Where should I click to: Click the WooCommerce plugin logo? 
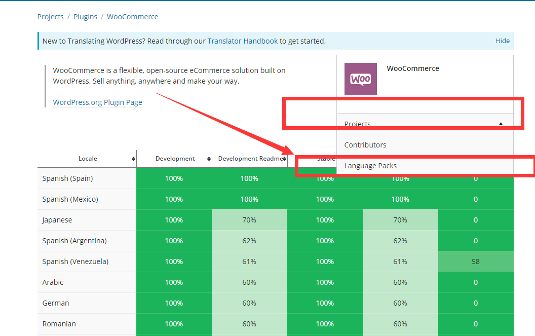(360, 79)
